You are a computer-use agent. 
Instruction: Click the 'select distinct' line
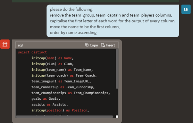pos(32,52)
